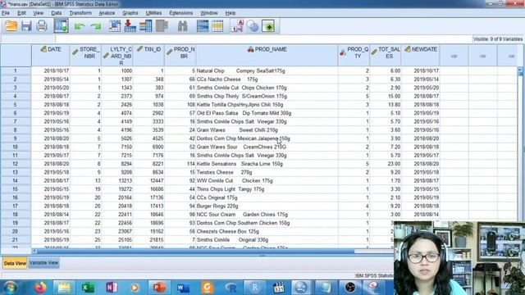Save the dataset with the floppy disk icon
The image size is (525, 295).
click(x=26, y=25)
